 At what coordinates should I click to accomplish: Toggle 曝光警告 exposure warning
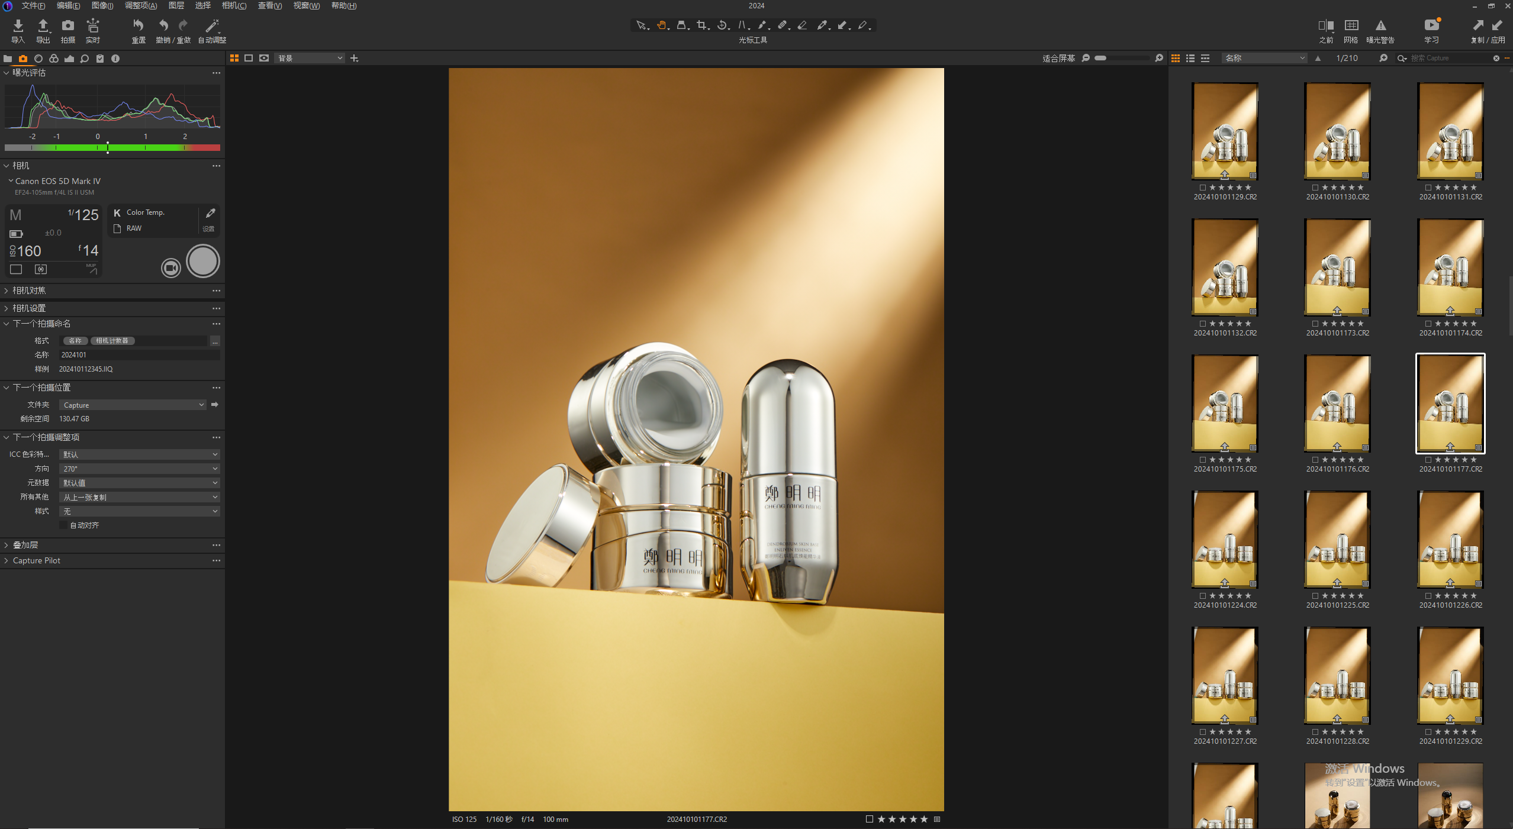point(1380,25)
